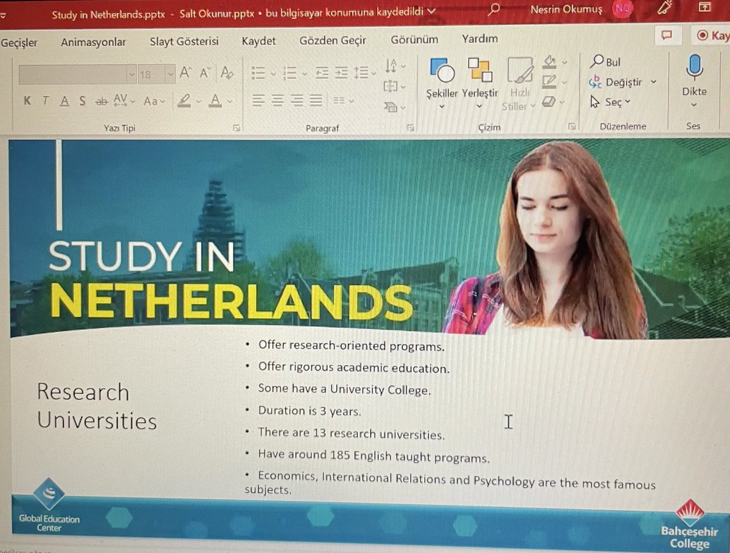Click the title bar search magnifier
The width and height of the screenshot is (730, 553).
495,10
